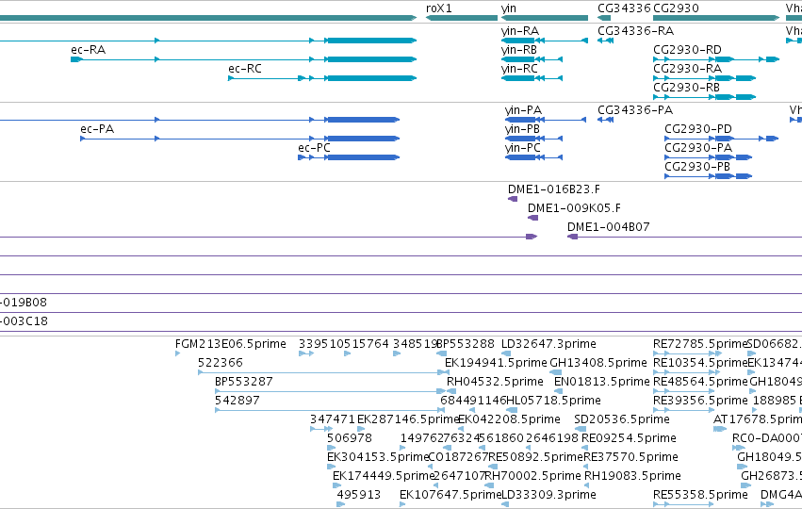The width and height of the screenshot is (802, 509).
Task: Select the DME1-009K05.F clone end
Action: pos(533,218)
